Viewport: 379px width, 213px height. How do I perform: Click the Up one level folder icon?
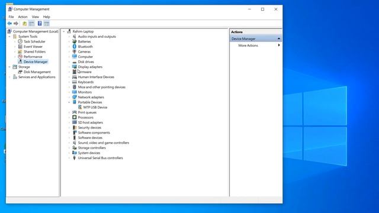coord(24,24)
